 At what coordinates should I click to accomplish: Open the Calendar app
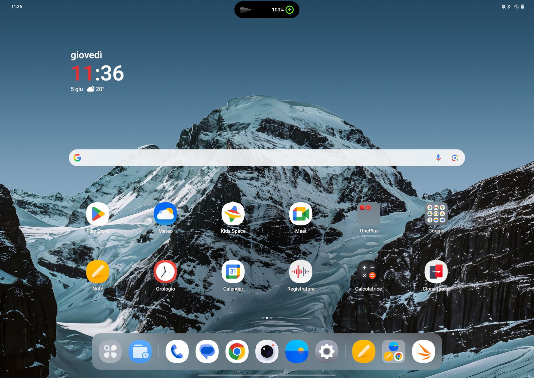pyautogui.click(x=233, y=271)
